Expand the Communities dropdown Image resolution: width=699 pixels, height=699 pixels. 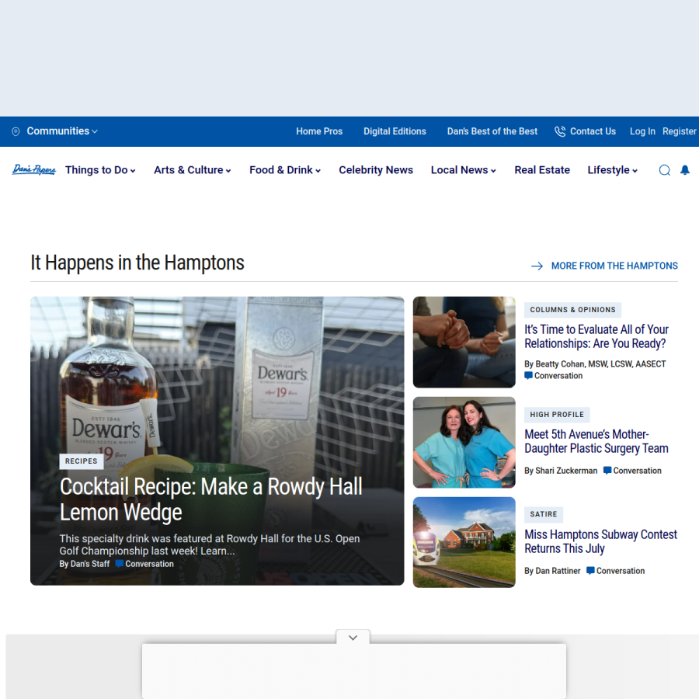tap(62, 131)
